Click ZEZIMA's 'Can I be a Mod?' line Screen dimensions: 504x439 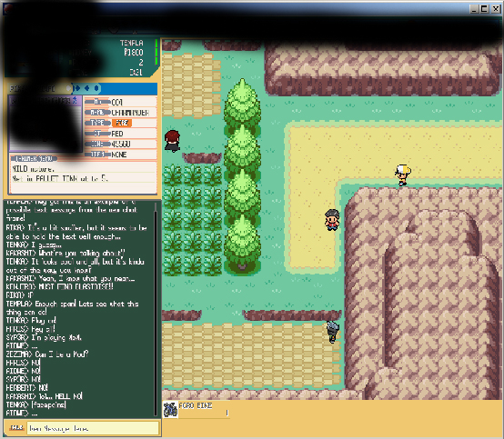tap(47, 354)
